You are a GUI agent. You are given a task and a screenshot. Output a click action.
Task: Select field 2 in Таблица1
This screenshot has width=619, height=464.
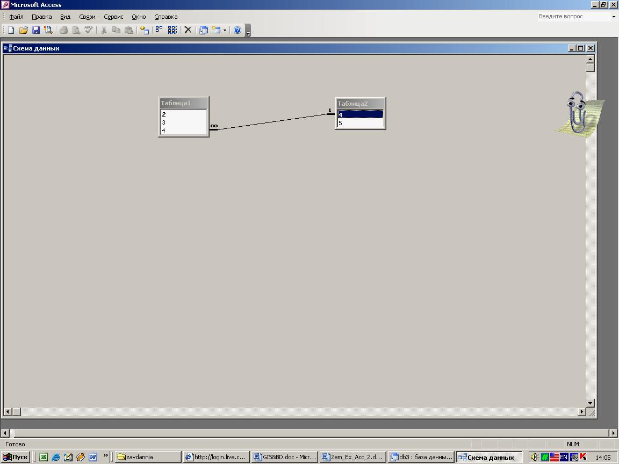184,114
